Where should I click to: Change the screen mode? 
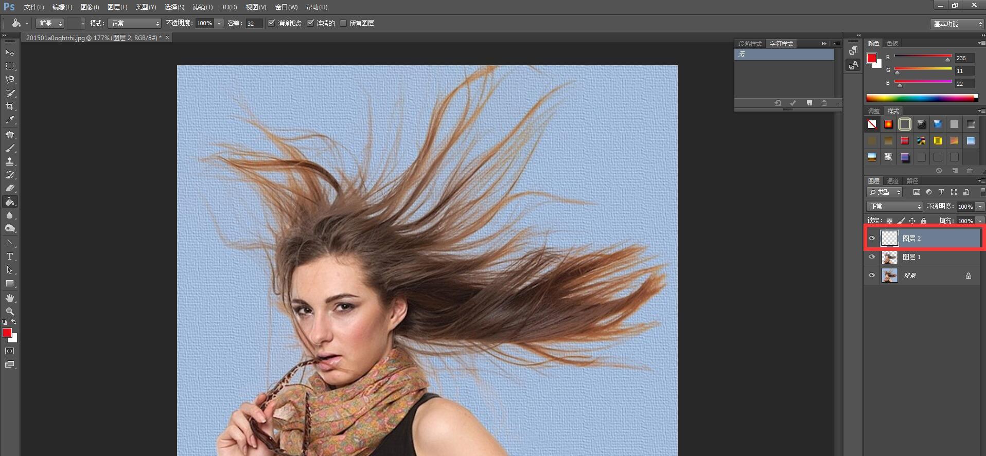click(10, 365)
